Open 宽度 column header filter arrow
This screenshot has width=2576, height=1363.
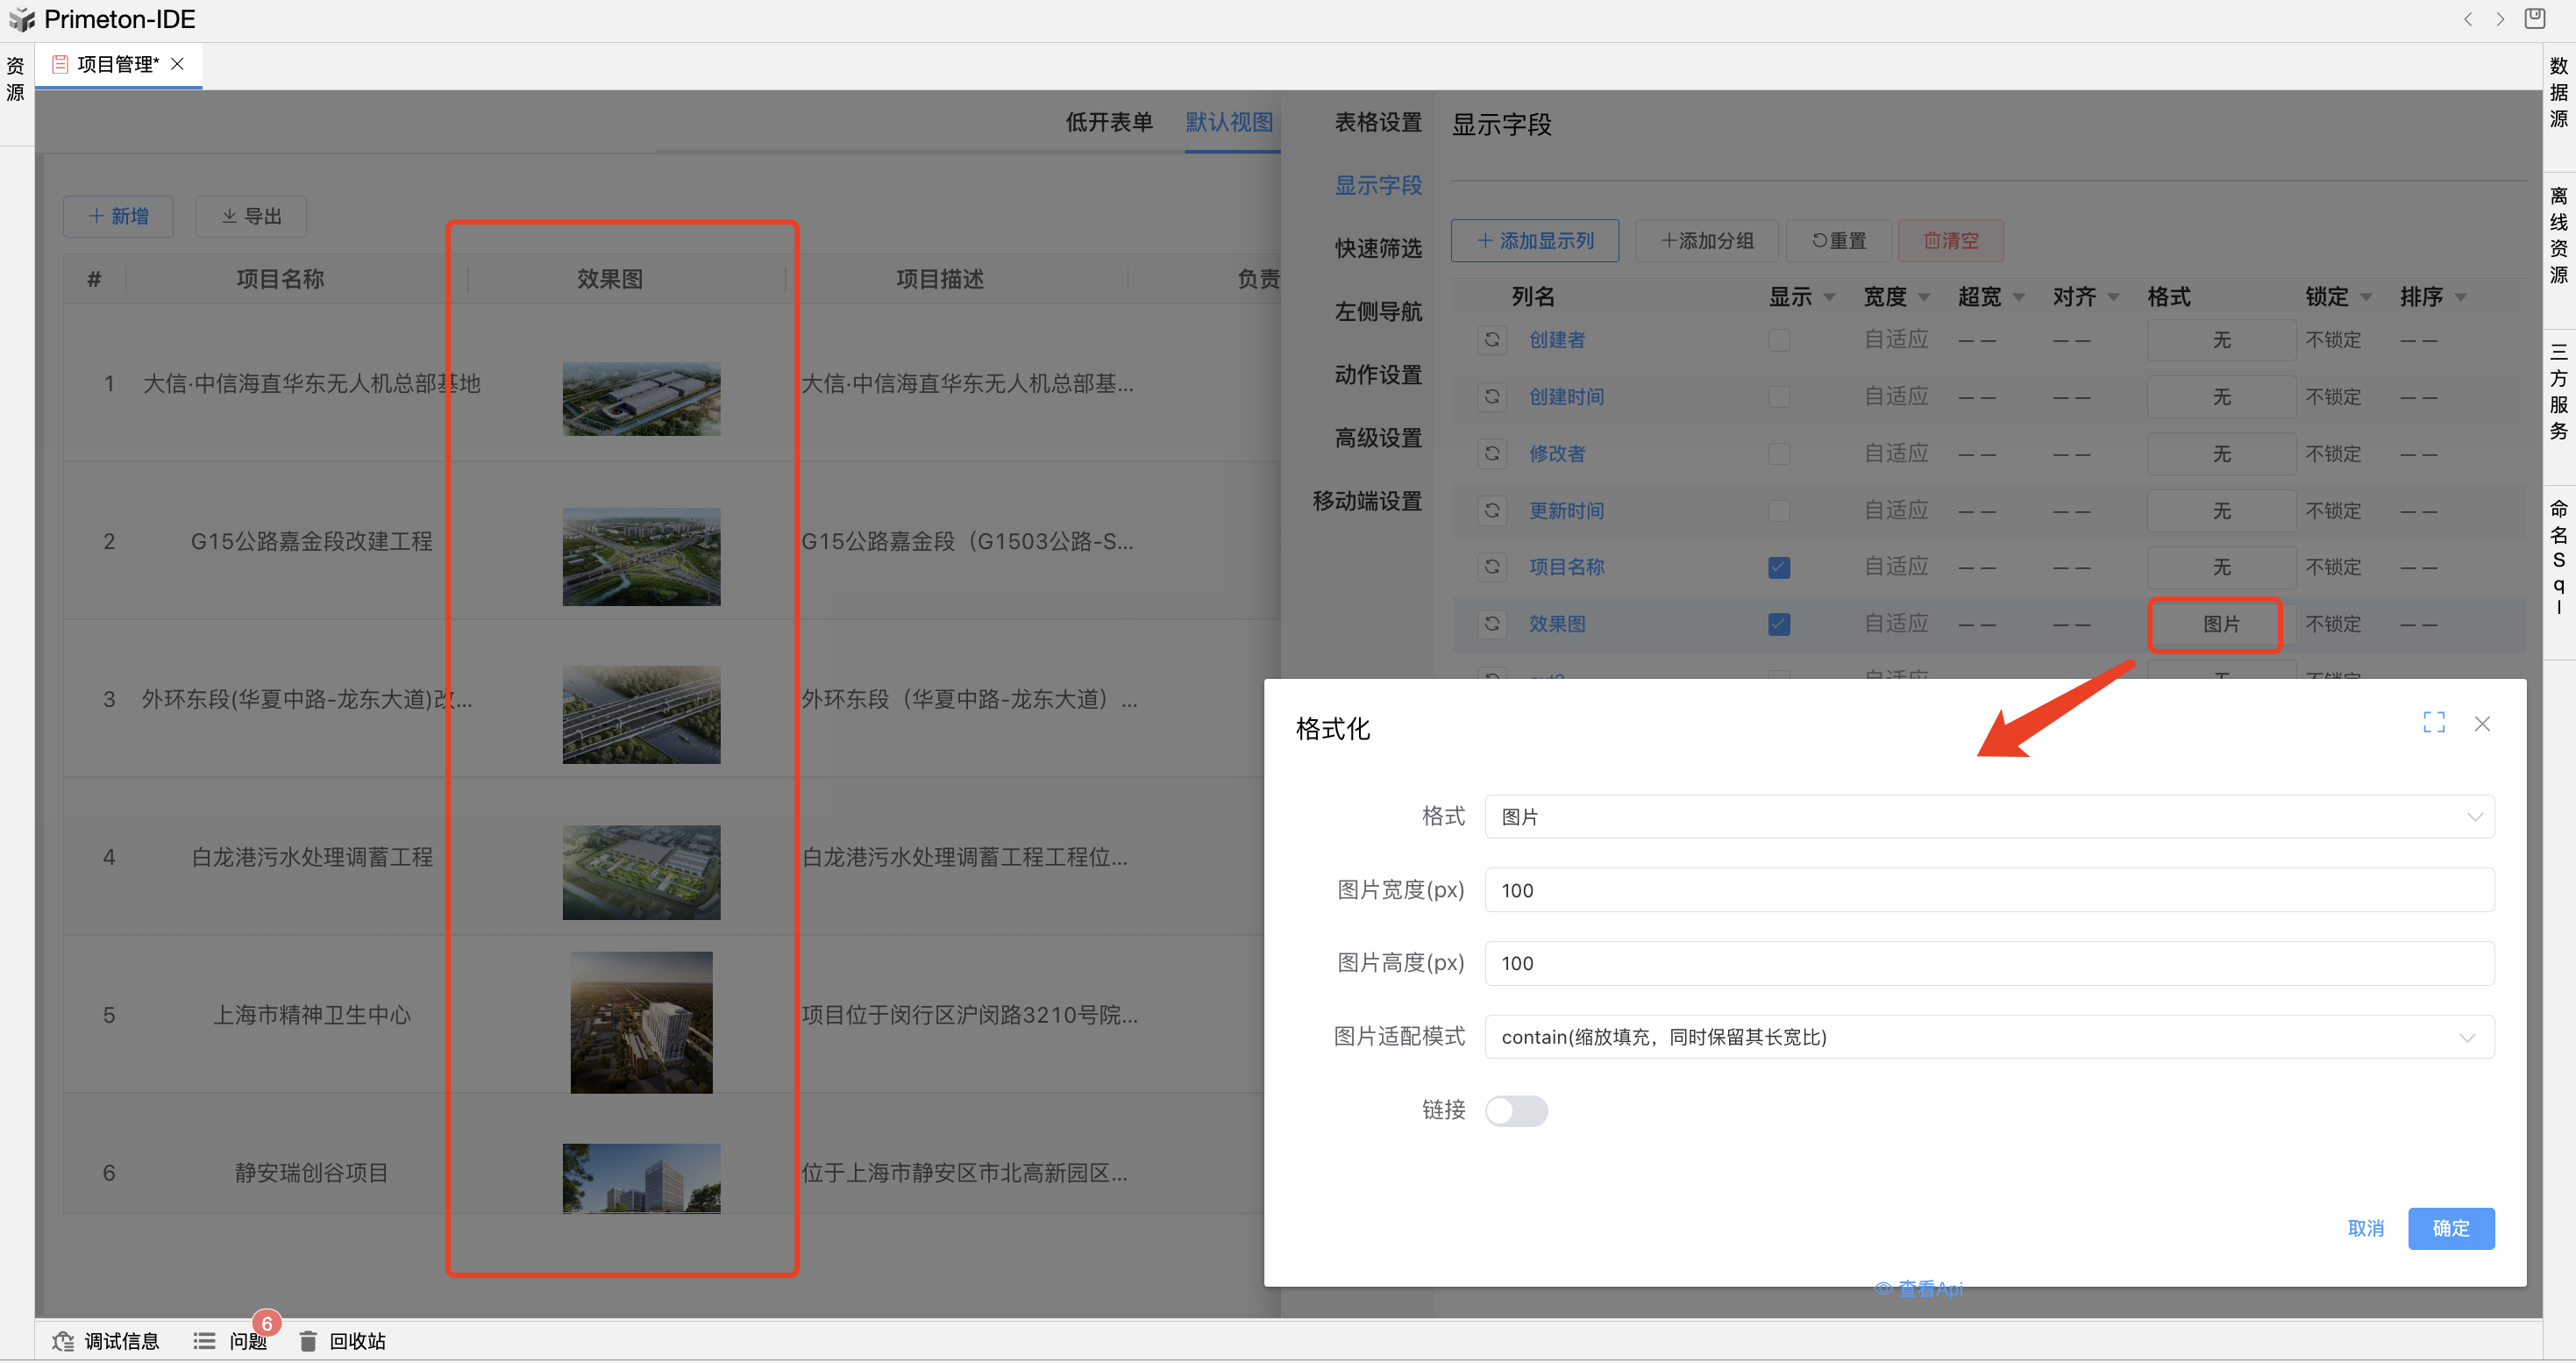1924,297
